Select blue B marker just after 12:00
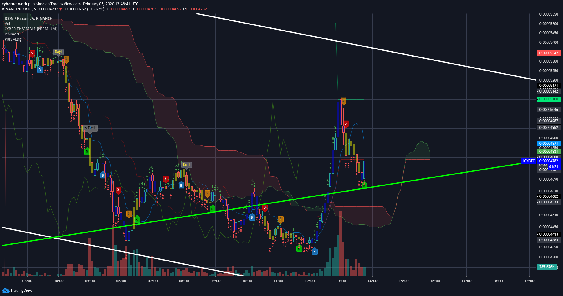This screenshot has height=296, width=563. 315,252
